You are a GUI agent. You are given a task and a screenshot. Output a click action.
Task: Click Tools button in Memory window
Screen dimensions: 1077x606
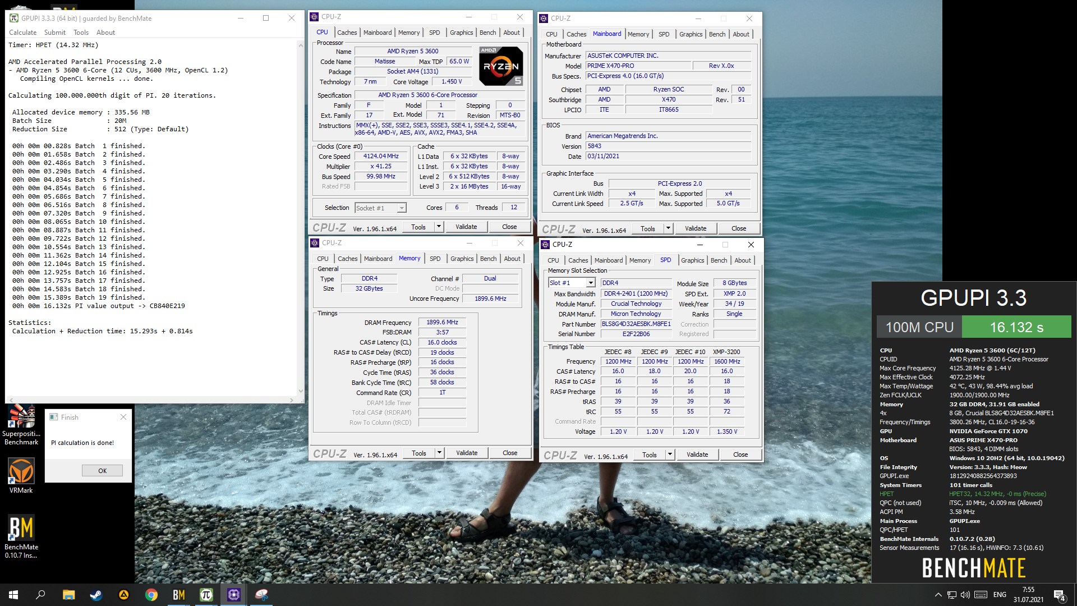point(419,453)
